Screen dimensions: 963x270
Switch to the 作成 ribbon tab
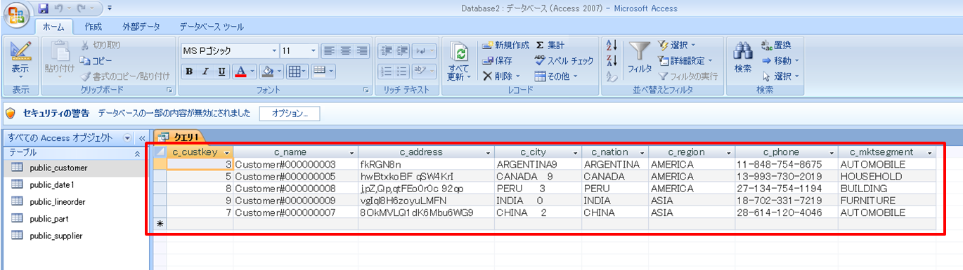pos(93,27)
